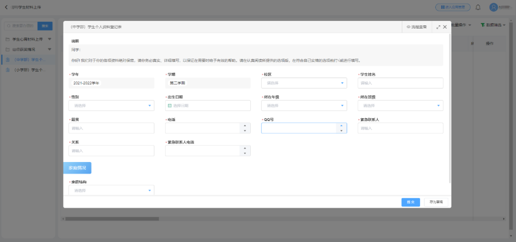Open the 数据筛选 filter dropdown
Viewport: 516px width, 242px height.
(x=493, y=25)
